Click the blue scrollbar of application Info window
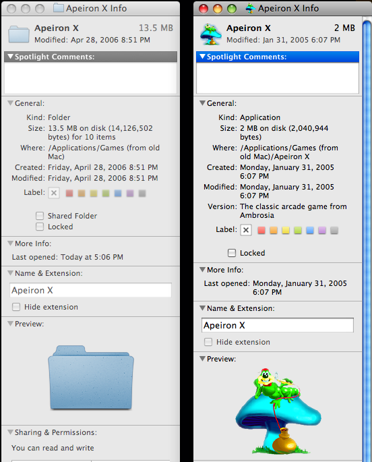The height and width of the screenshot is (462, 372). tap(367, 241)
